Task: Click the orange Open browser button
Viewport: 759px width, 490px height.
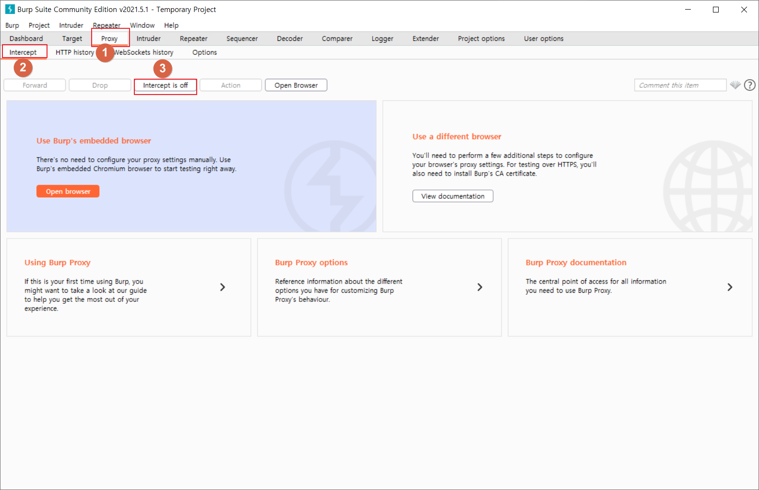Action: [x=68, y=191]
